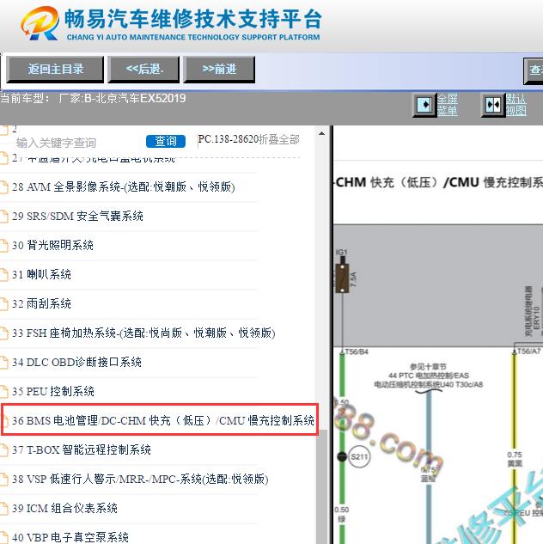Image resolution: width=543 pixels, height=544 pixels.
Task: Click the full-screen menu icon
Action: [424, 105]
